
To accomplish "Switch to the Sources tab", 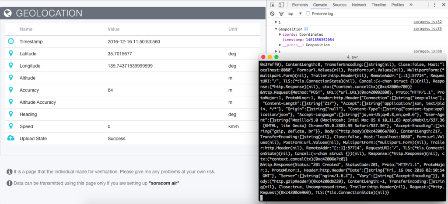I will click(339, 5).
